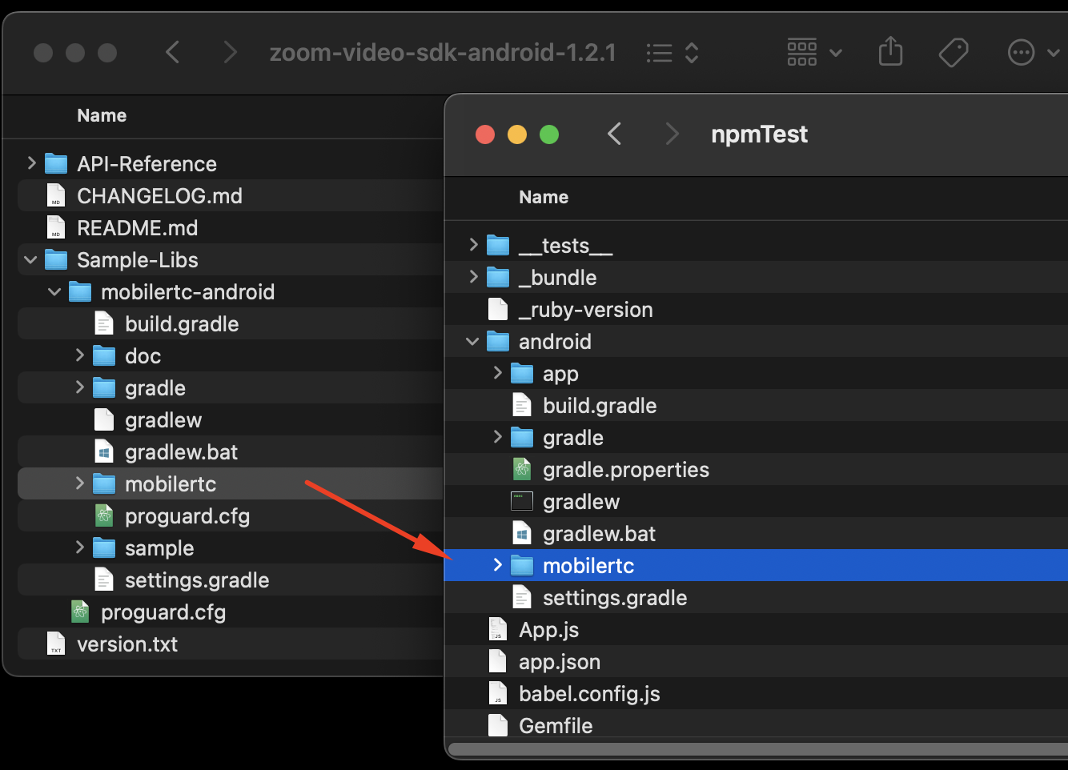Expand gradle folder in zoom-video-sdk window

[79, 387]
